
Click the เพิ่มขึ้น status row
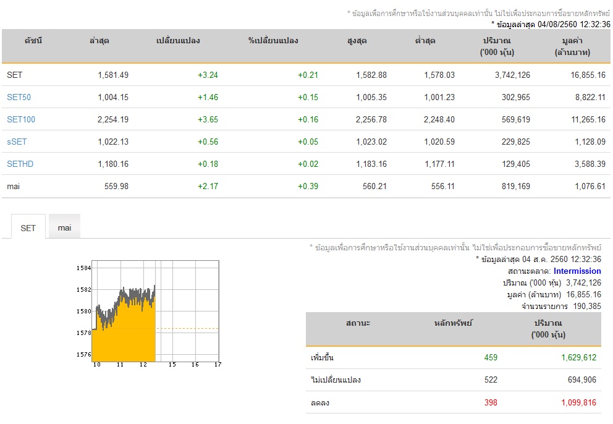[x=454, y=357]
